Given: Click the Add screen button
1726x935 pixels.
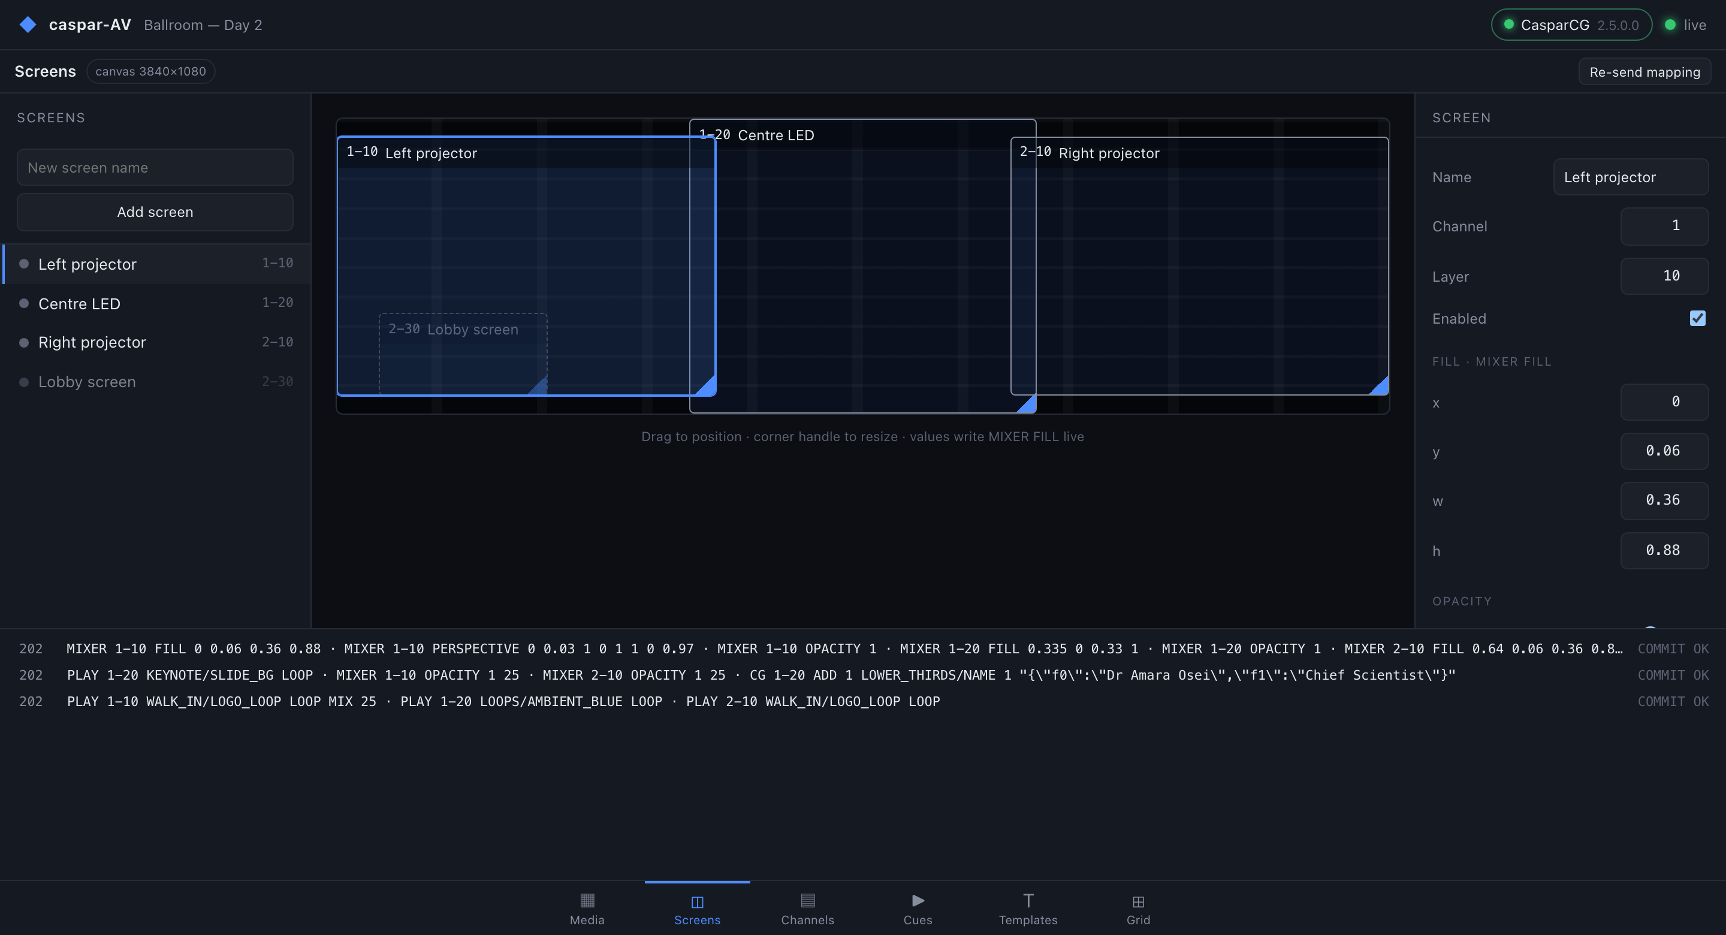Looking at the screenshot, I should click(x=155, y=212).
